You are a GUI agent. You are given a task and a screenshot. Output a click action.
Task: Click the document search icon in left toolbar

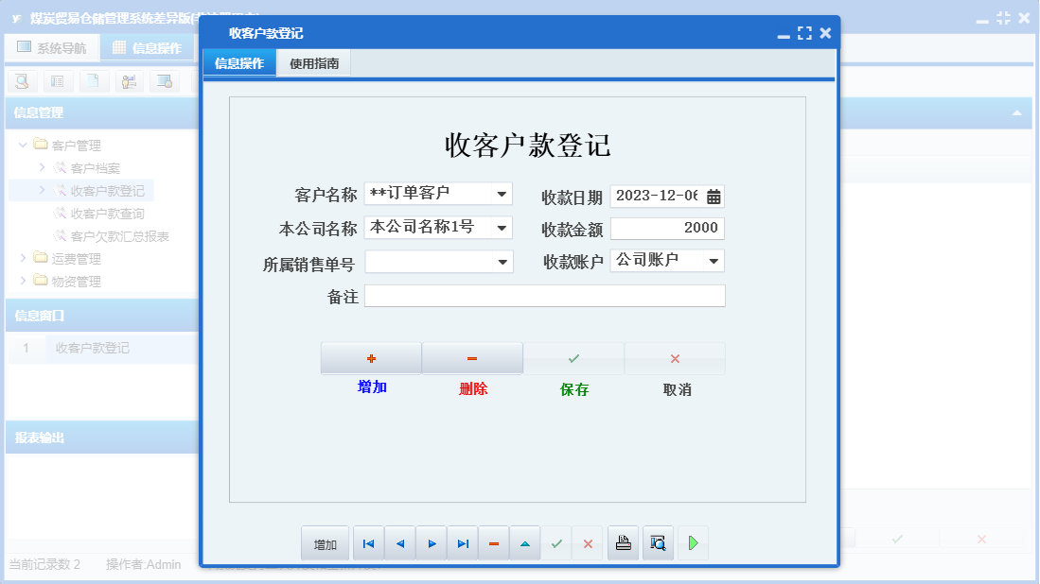point(21,81)
